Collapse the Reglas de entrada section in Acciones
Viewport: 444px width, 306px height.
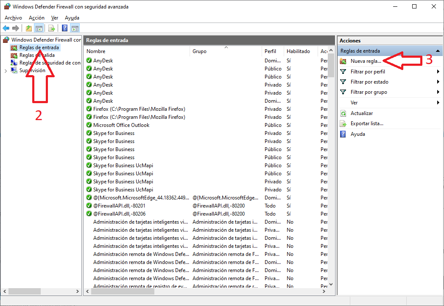point(438,51)
